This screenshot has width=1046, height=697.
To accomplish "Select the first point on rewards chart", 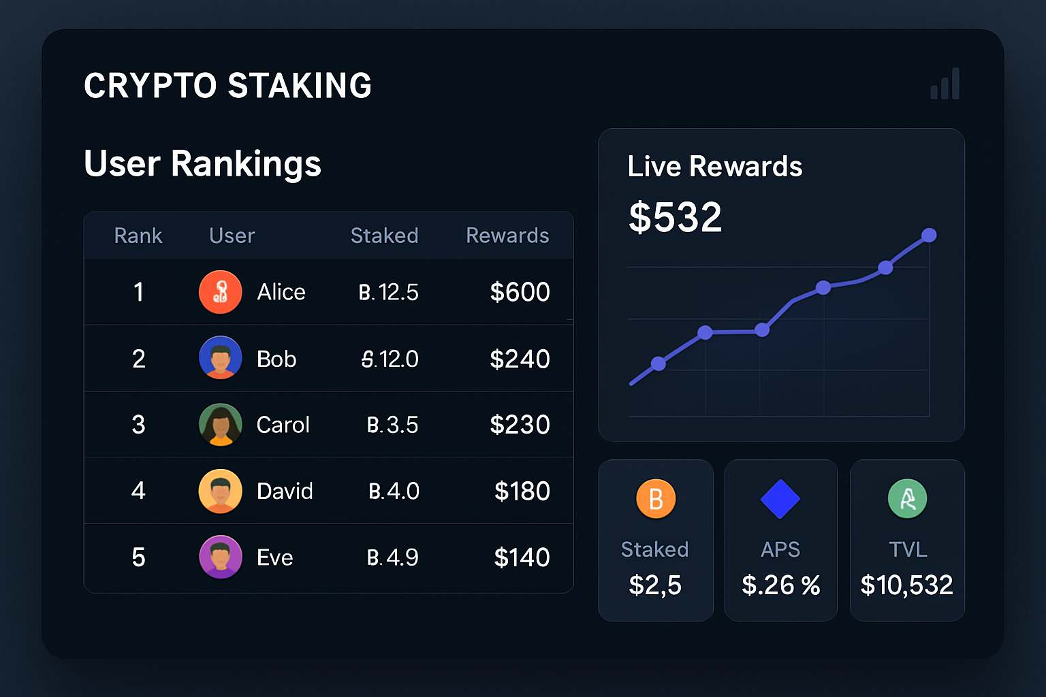I will click(x=658, y=364).
